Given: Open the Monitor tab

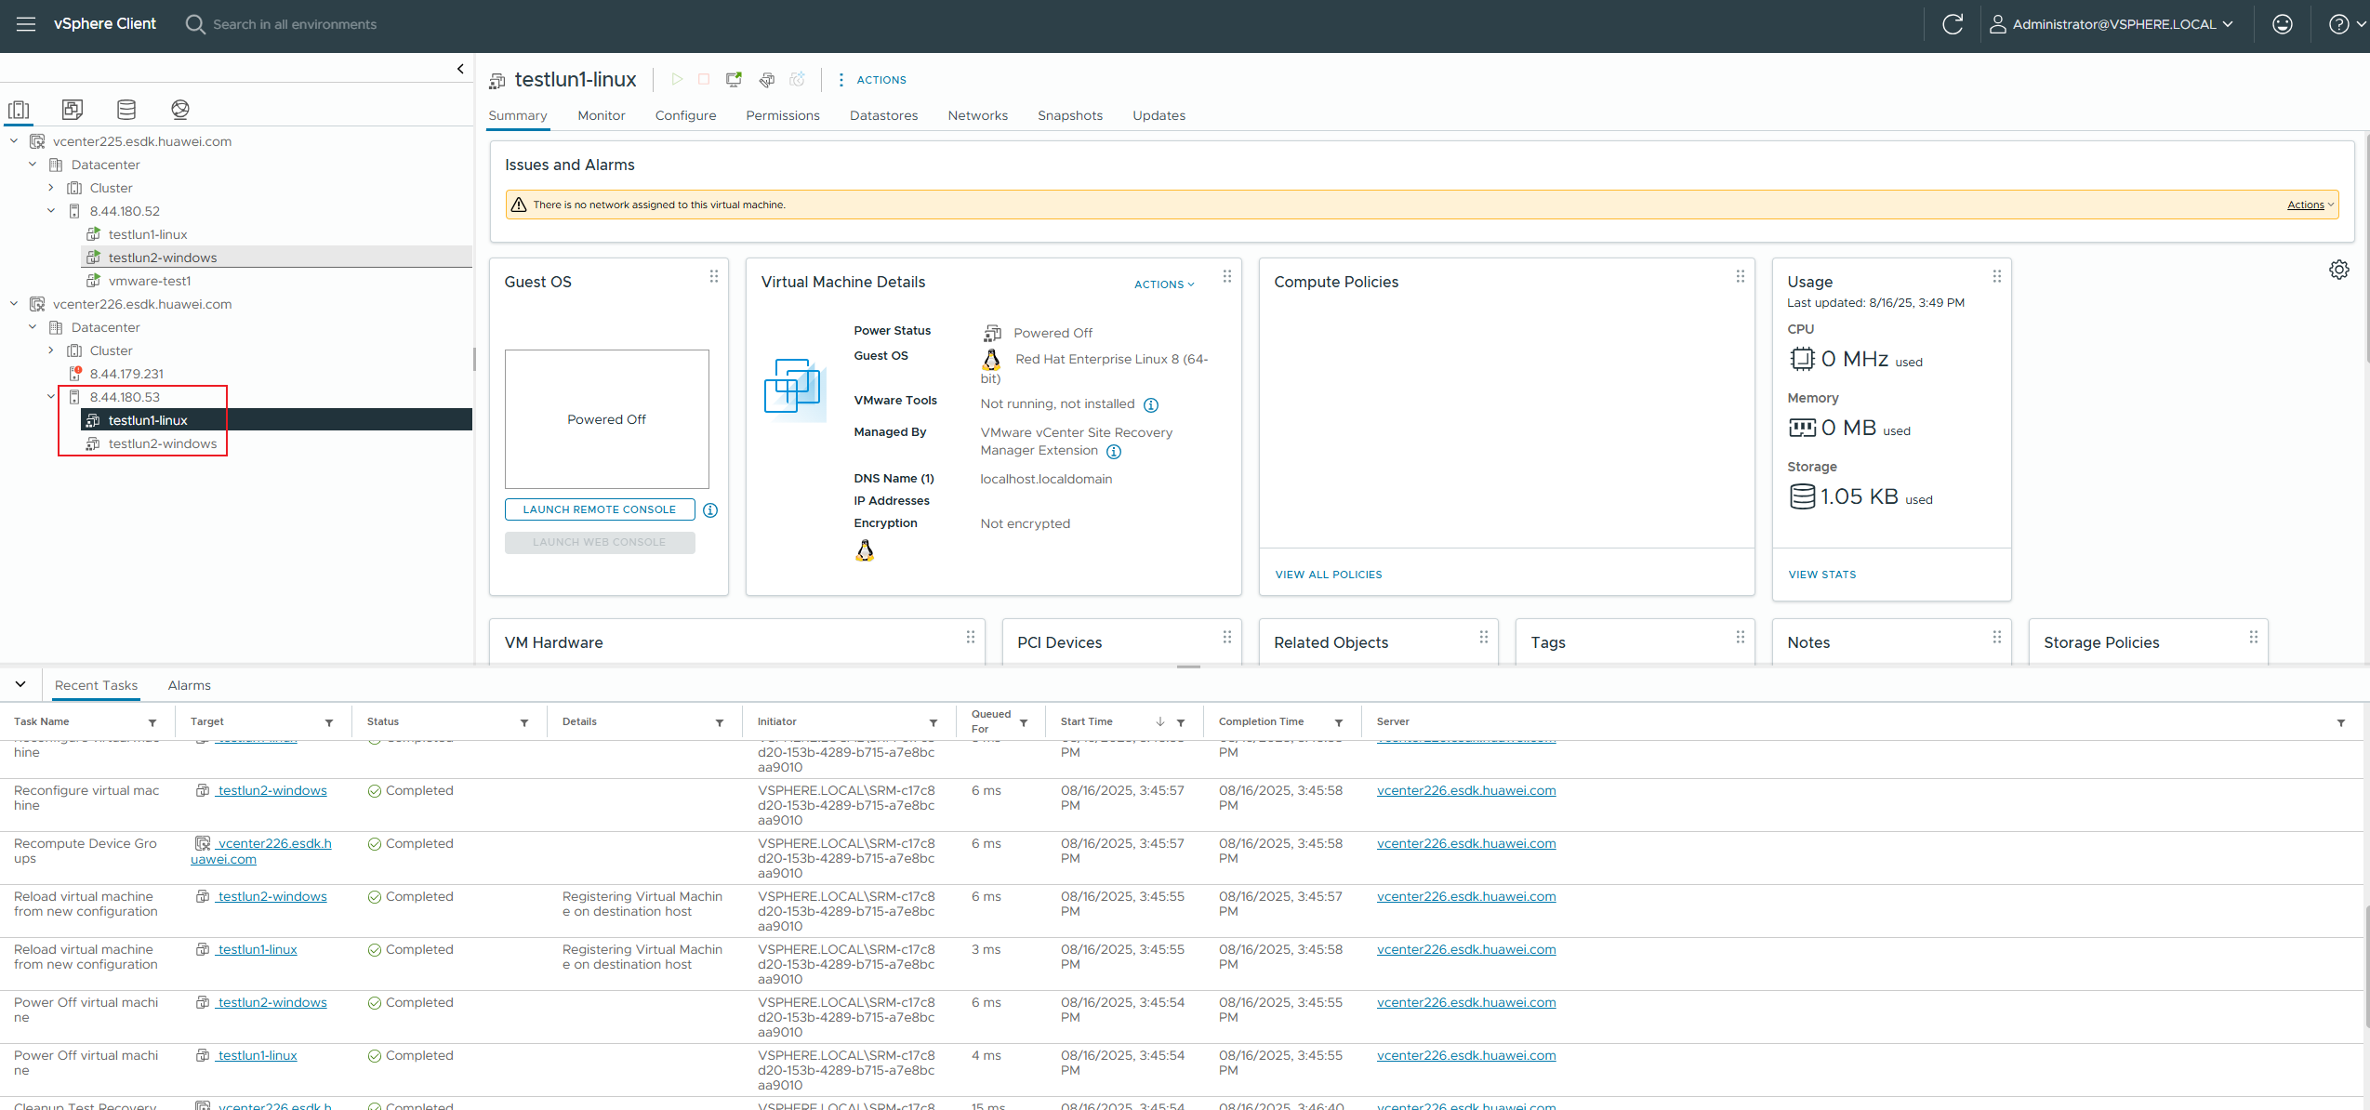Looking at the screenshot, I should point(602,115).
